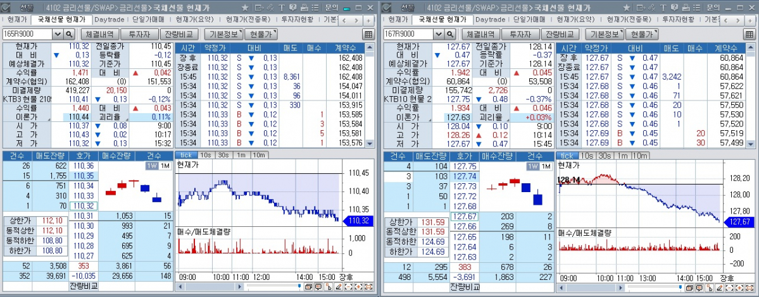Switch to 투자자현황 tab in right window
759x297 pixels.
pyautogui.click(x=678, y=20)
